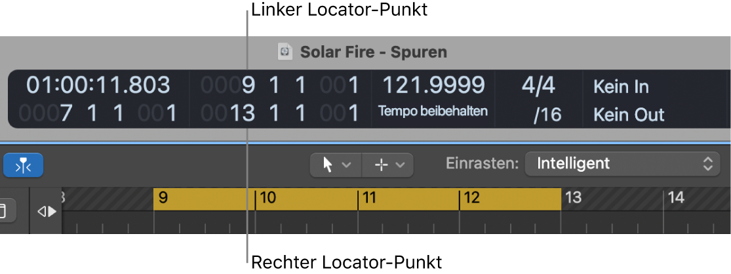Select the Kein Out display field
Image resolution: width=731 pixels, height=274 pixels.
tap(629, 115)
